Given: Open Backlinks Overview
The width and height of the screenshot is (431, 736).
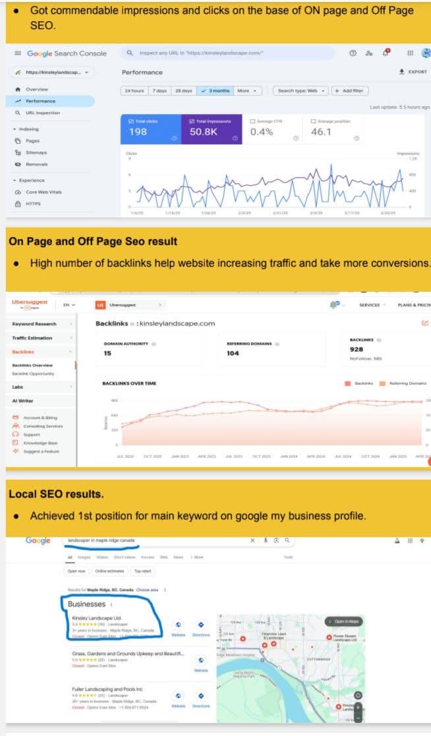Looking at the screenshot, I should [32, 365].
